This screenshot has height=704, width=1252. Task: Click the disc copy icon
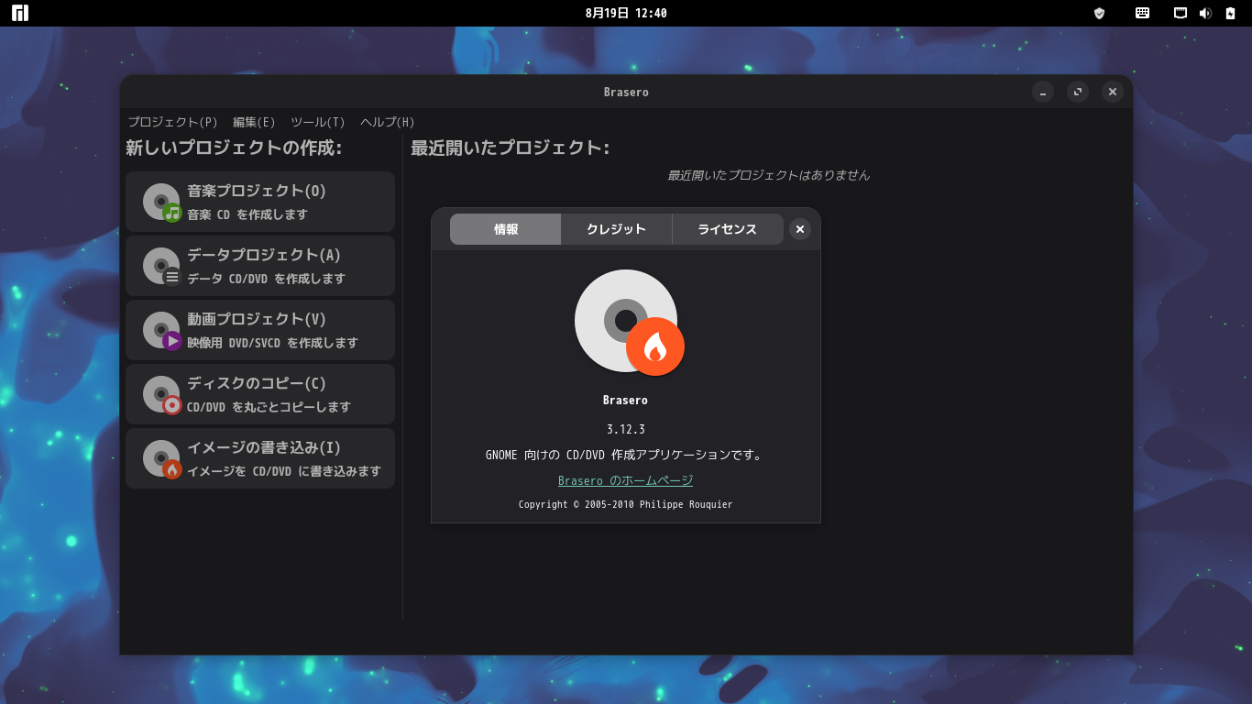pos(162,394)
